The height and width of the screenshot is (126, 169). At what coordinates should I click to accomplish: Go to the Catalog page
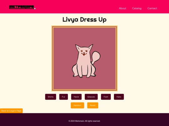click(x=137, y=8)
